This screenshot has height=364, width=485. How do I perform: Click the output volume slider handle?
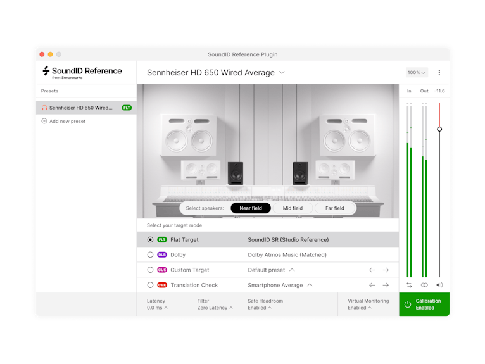pyautogui.click(x=439, y=129)
